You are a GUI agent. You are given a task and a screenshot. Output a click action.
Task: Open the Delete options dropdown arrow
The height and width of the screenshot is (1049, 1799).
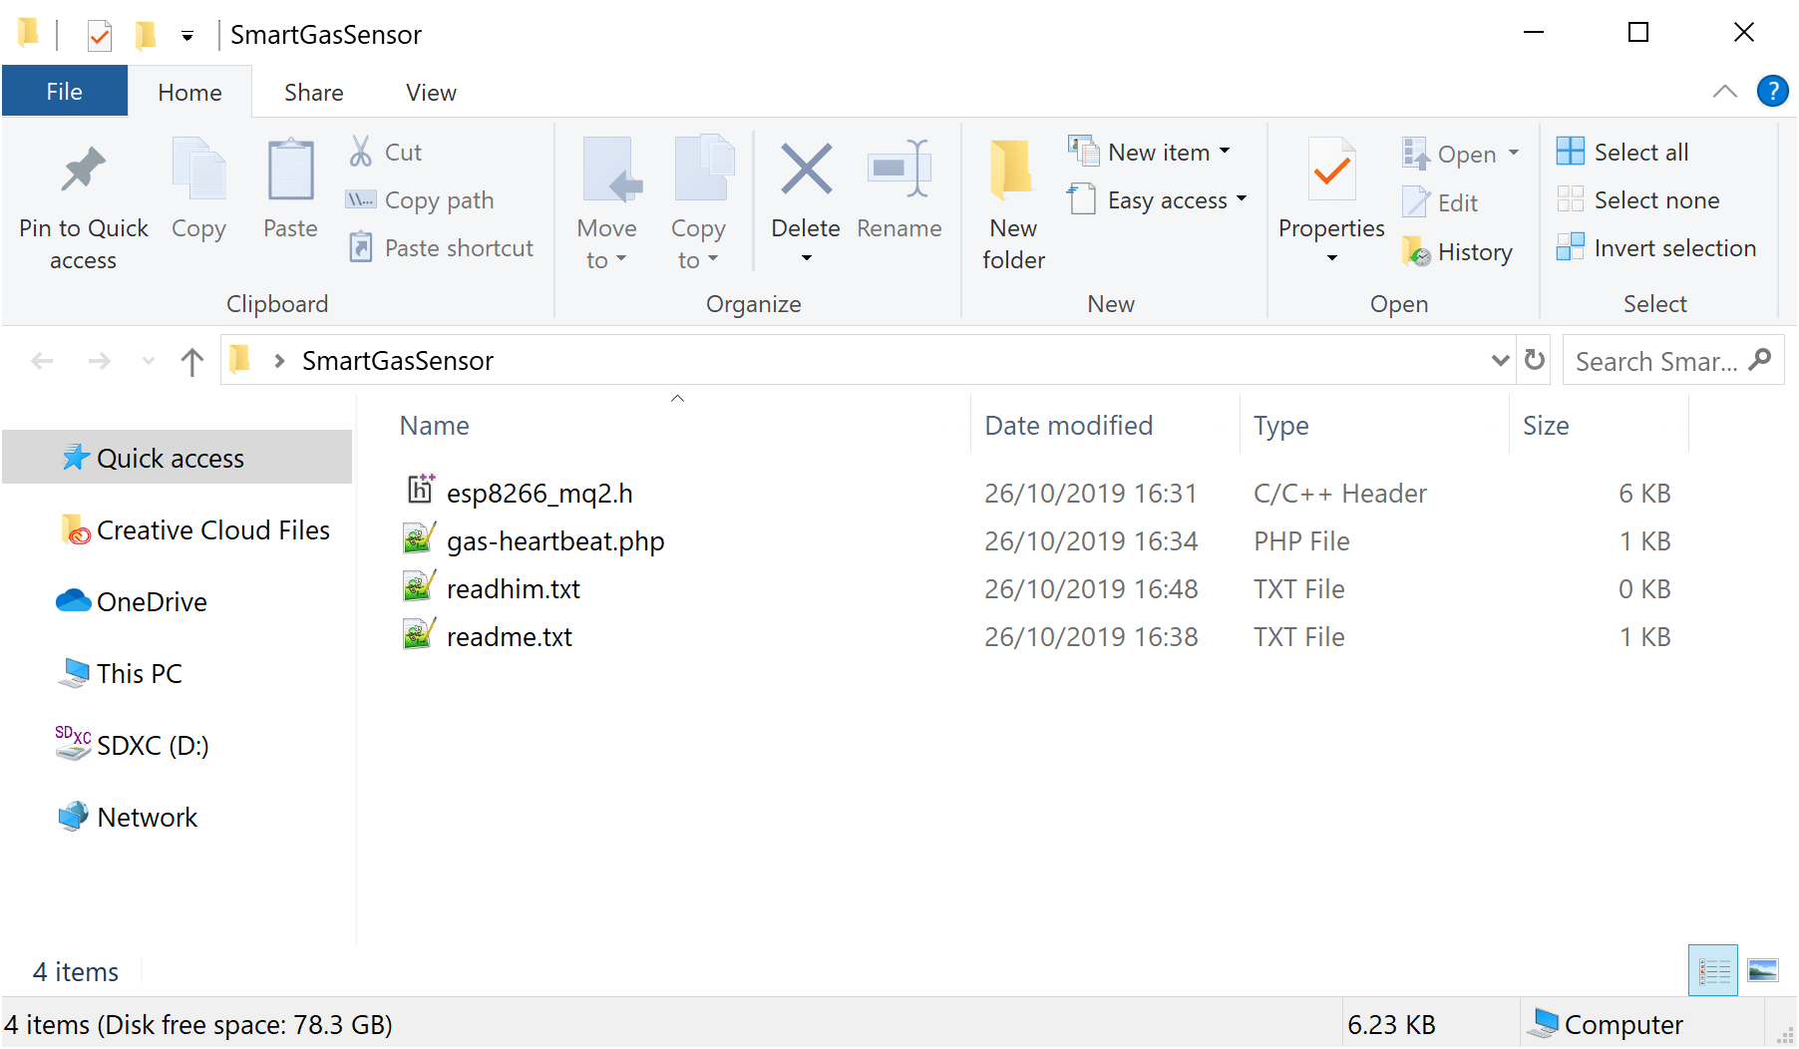click(x=807, y=258)
